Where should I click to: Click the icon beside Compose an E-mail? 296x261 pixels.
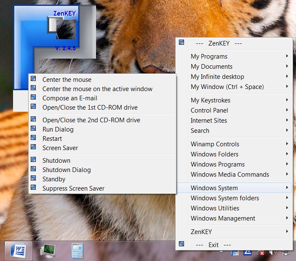click(33, 97)
